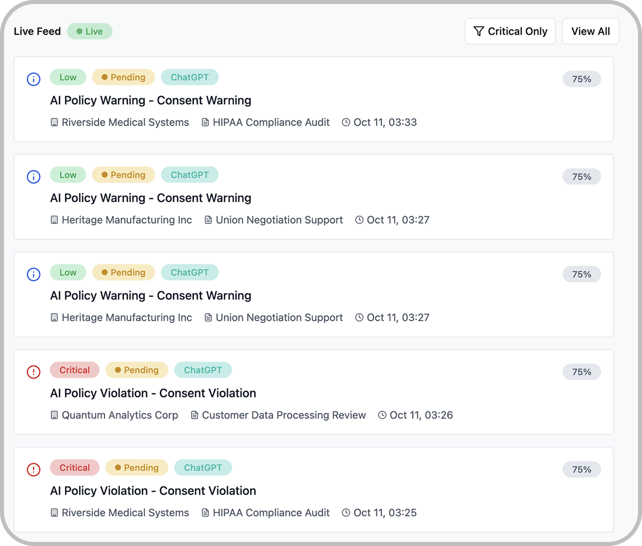Click the info icon on the second Heritage Manufacturing alert
Viewport: 642px width, 546px height.
click(33, 275)
